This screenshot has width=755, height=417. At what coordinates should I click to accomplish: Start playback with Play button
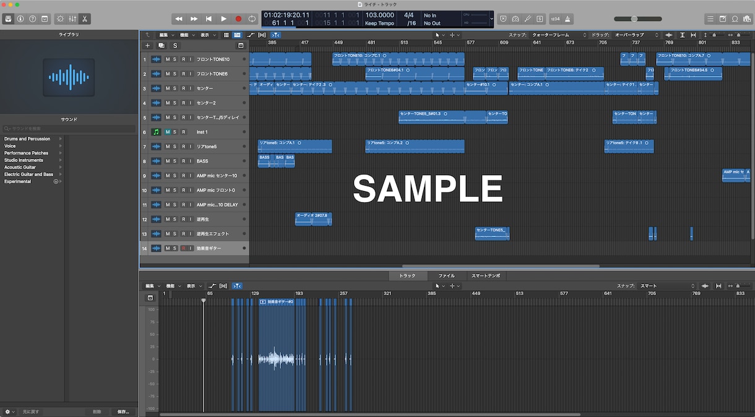(x=223, y=19)
